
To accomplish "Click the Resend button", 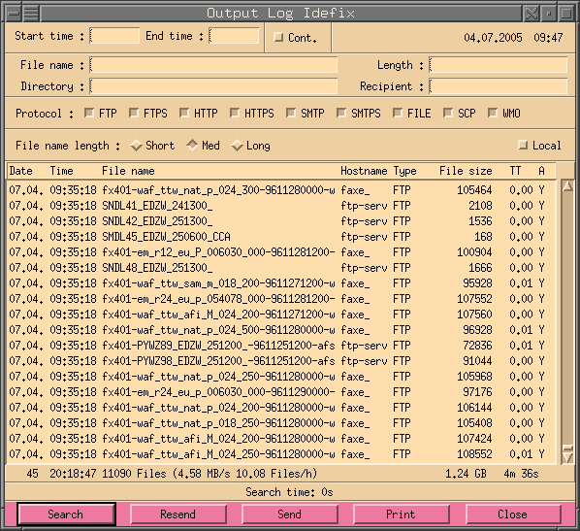I will coord(177,514).
